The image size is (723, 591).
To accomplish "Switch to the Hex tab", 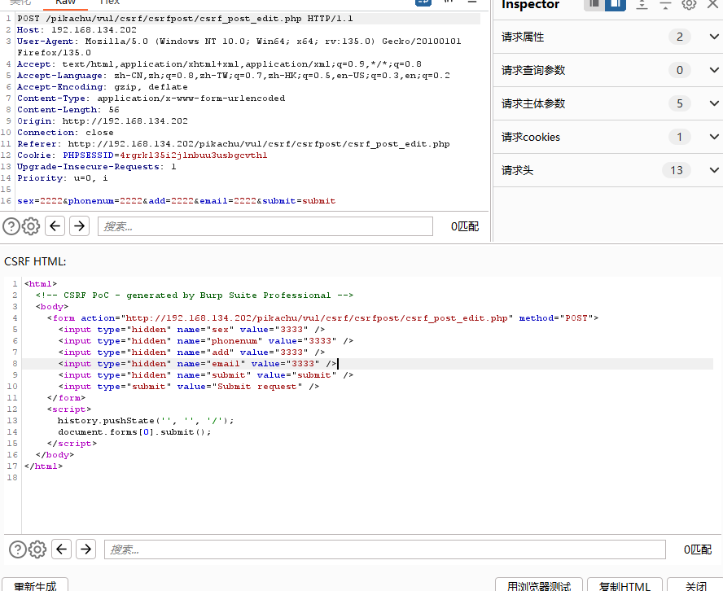I will click(x=110, y=2).
